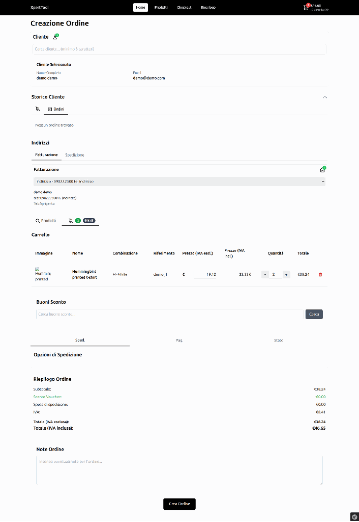Delete the Hummingbird t-shirt with the trash icon

pyautogui.click(x=321, y=274)
